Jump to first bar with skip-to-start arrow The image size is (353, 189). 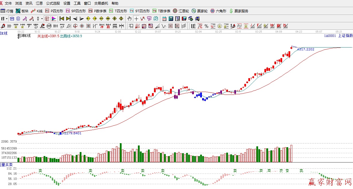tap(62, 19)
